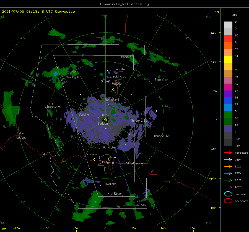This screenshot has width=249, height=232.
Task: Click the HighRiver label
Action: 115,194
